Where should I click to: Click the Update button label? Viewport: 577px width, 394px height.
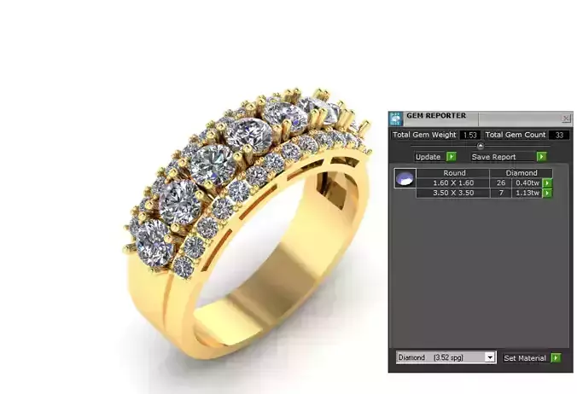click(428, 157)
